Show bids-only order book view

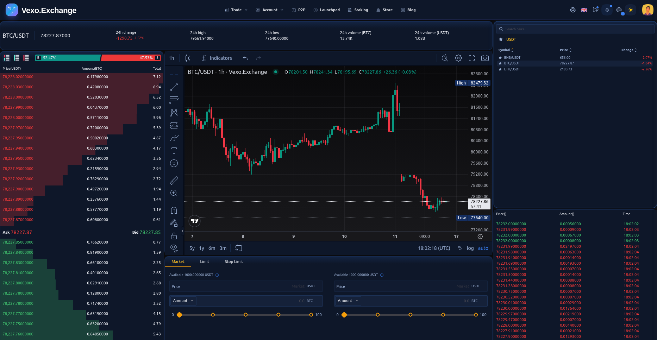point(17,58)
